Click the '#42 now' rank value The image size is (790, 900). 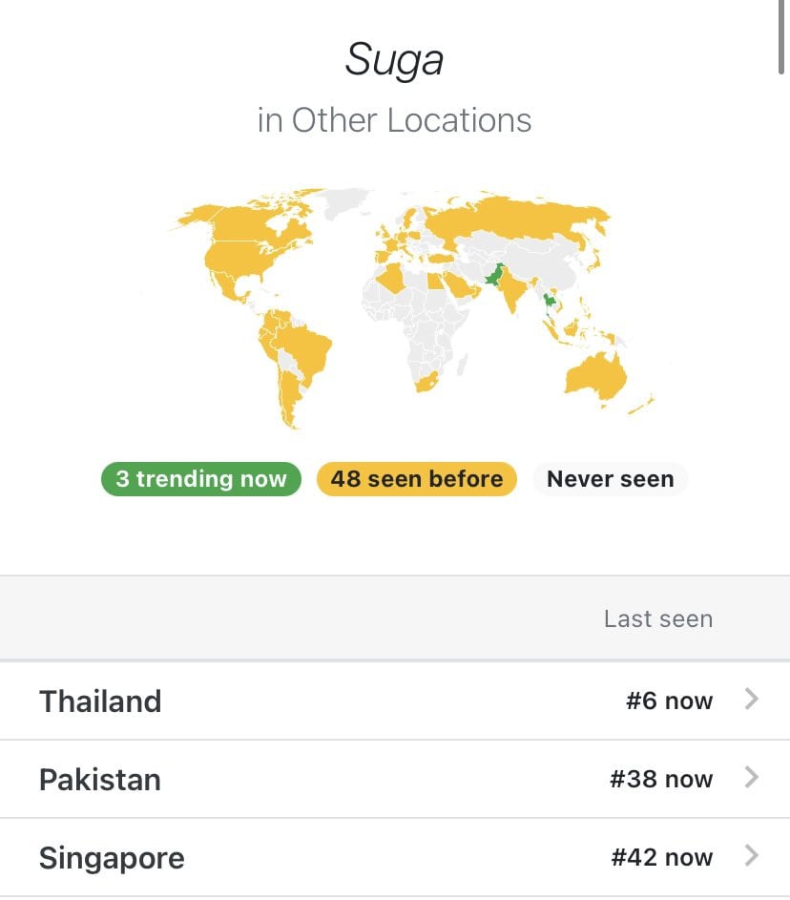(662, 857)
